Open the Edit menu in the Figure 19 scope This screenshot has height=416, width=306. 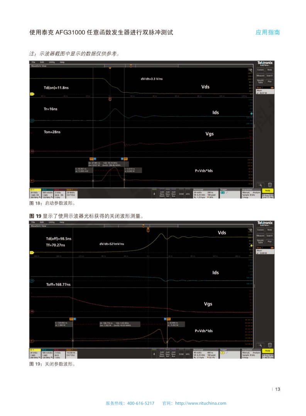tap(42, 222)
